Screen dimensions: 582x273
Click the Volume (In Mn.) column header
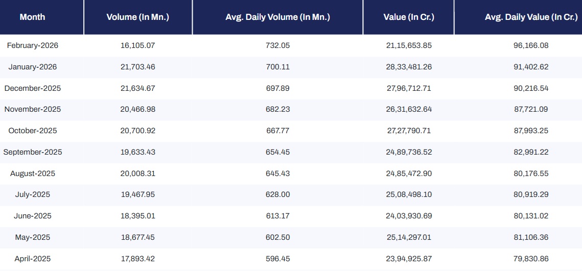pos(137,17)
